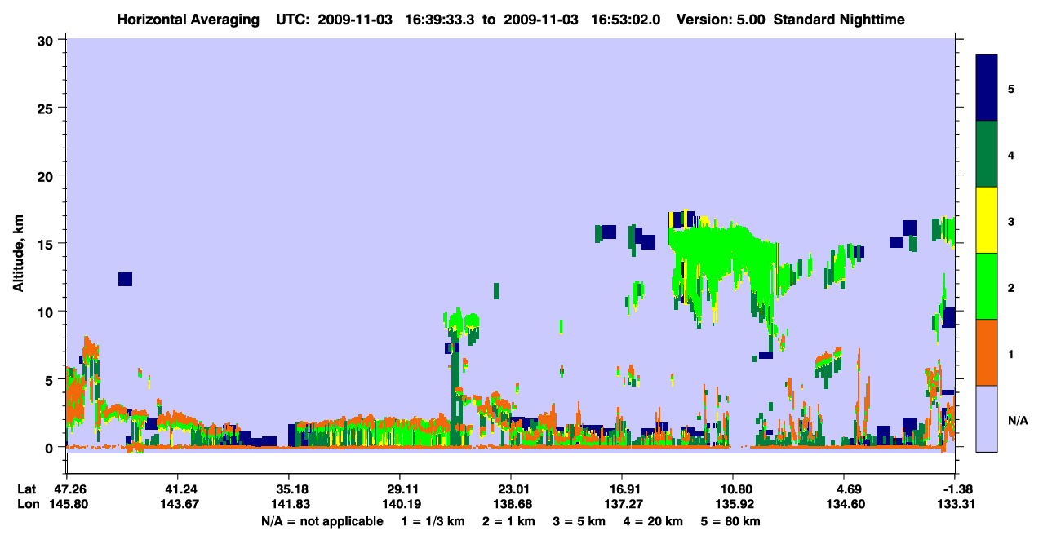Click the '4 = 20 km' legend entry
This screenshot has height=544, width=1061.
click(x=652, y=520)
